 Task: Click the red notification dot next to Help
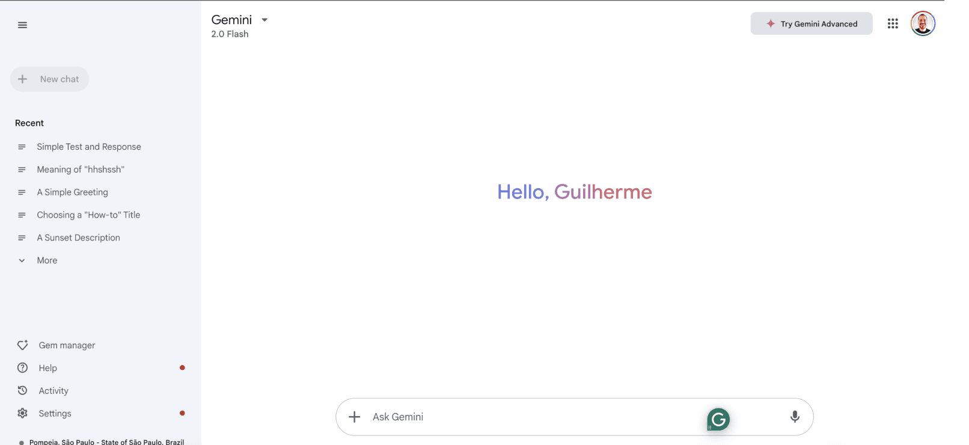coord(182,367)
